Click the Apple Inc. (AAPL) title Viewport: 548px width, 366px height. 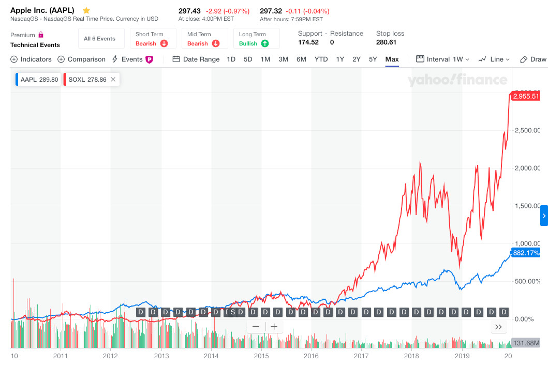pyautogui.click(x=42, y=10)
